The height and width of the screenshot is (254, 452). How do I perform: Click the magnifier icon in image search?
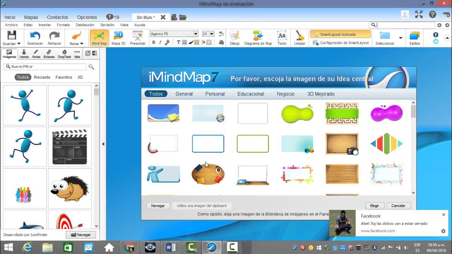coord(91,67)
